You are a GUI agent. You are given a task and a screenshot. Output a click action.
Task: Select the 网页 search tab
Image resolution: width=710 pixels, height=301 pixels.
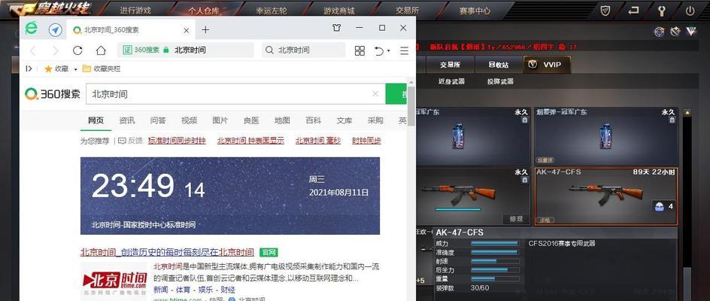pos(96,120)
